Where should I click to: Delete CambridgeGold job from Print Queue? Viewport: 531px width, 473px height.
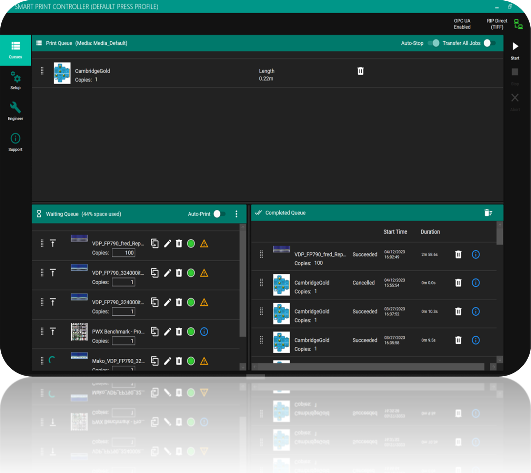[x=360, y=71]
